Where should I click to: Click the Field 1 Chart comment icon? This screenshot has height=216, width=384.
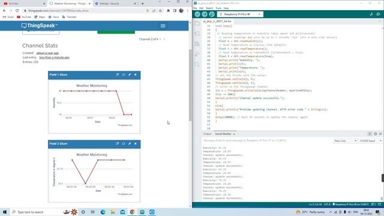(124, 74)
